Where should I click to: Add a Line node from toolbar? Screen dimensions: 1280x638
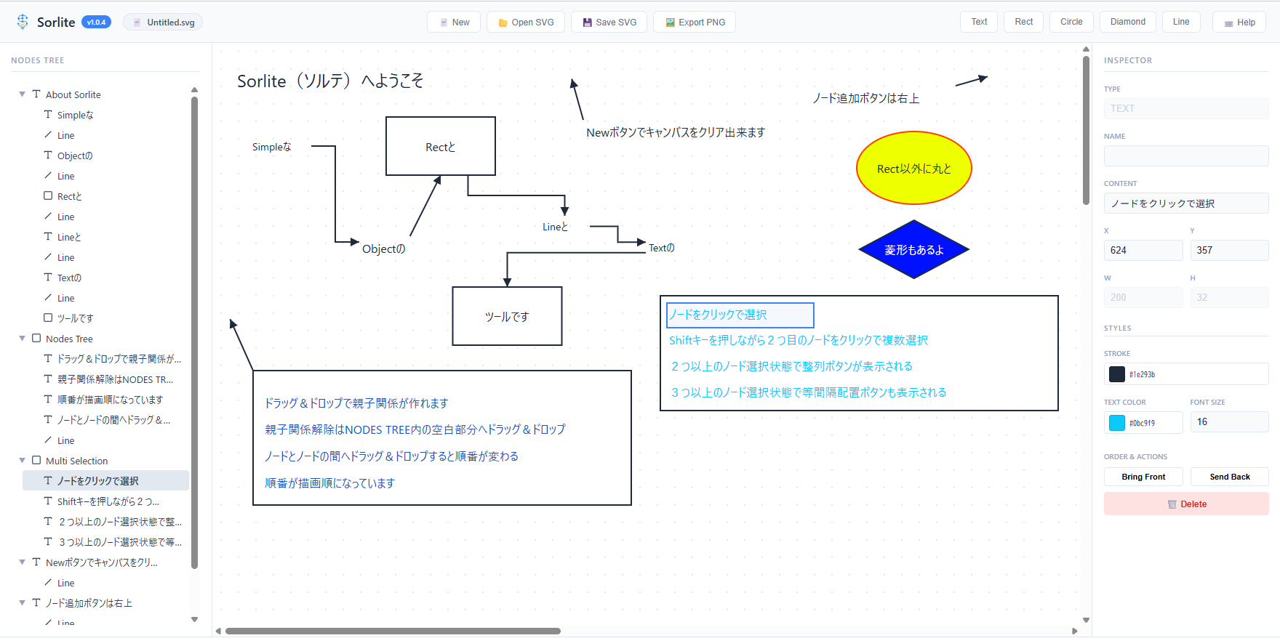pyautogui.click(x=1181, y=22)
